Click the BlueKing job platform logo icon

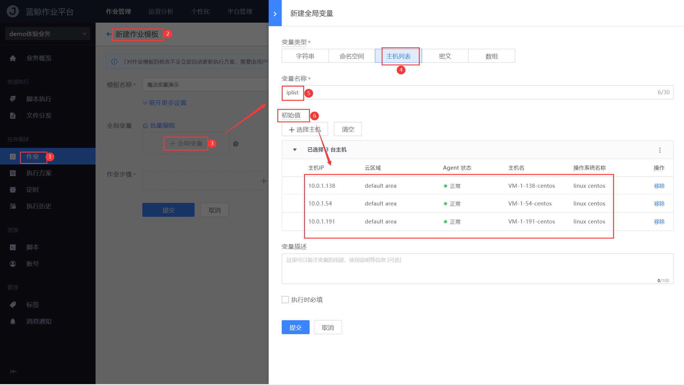[x=13, y=12]
